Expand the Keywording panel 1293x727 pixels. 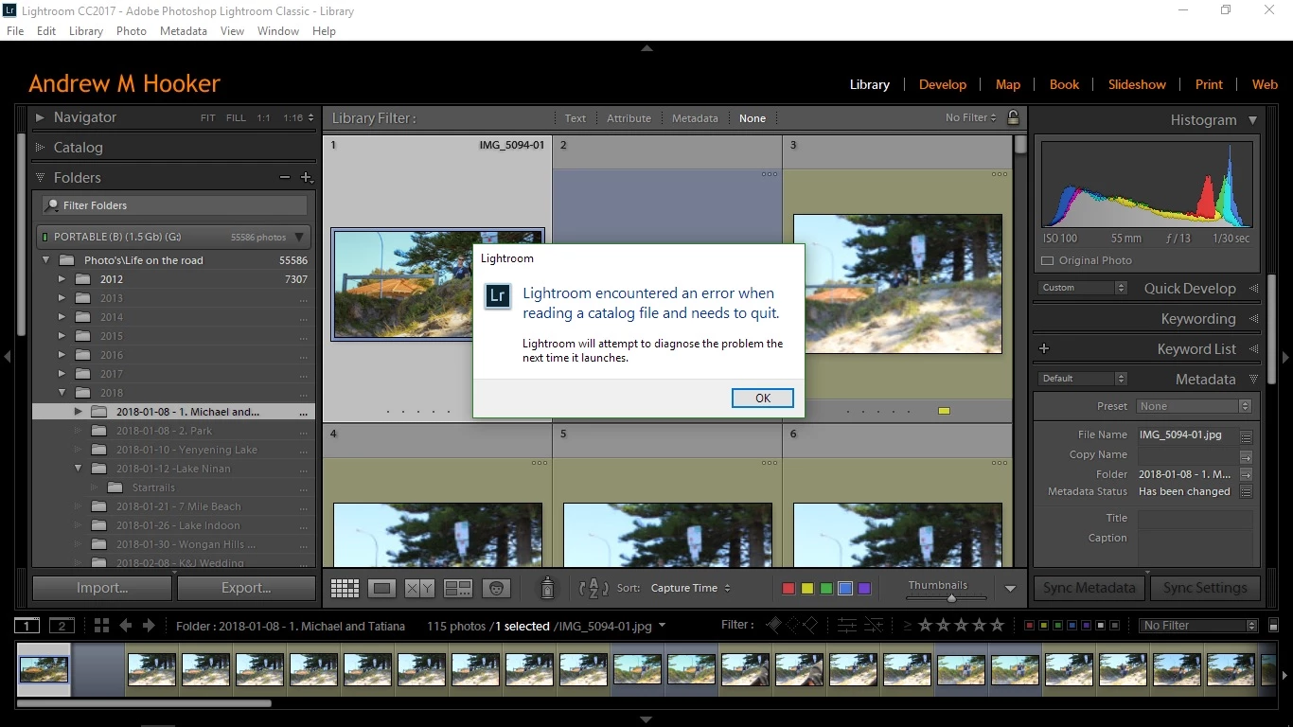1253,319
